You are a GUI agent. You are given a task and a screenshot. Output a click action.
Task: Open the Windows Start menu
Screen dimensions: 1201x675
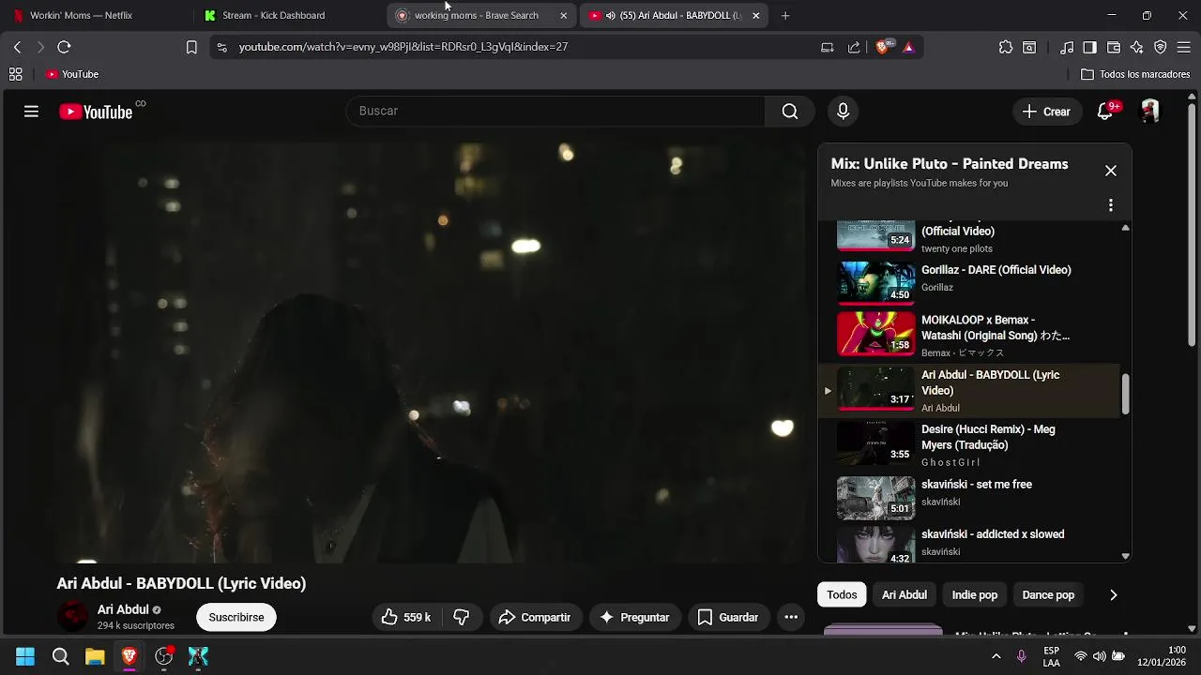coord(25,656)
